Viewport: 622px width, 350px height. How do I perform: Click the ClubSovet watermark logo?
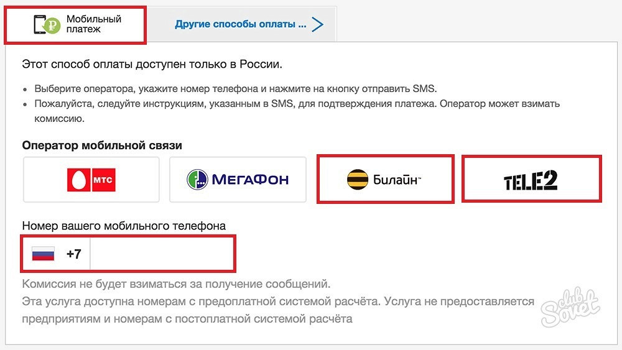570,307
